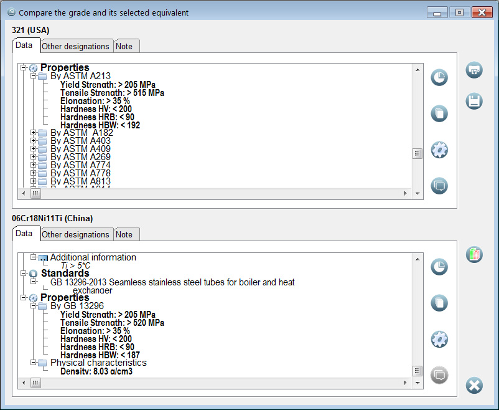
Task: Click the Additional information icon
Action: [x=43, y=257]
